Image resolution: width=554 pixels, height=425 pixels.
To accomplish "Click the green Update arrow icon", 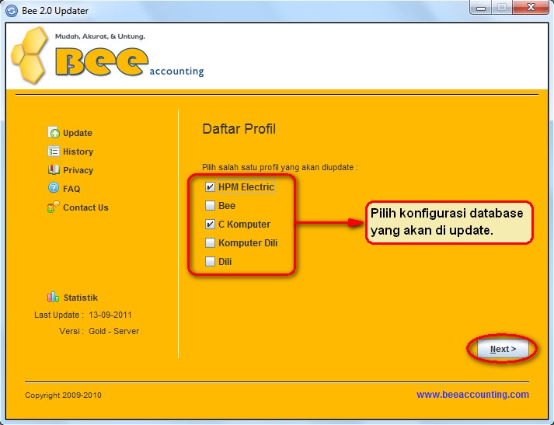I will (54, 133).
